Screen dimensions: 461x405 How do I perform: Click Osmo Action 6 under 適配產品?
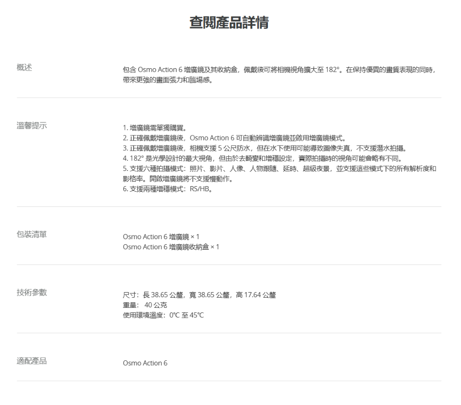tap(145, 363)
